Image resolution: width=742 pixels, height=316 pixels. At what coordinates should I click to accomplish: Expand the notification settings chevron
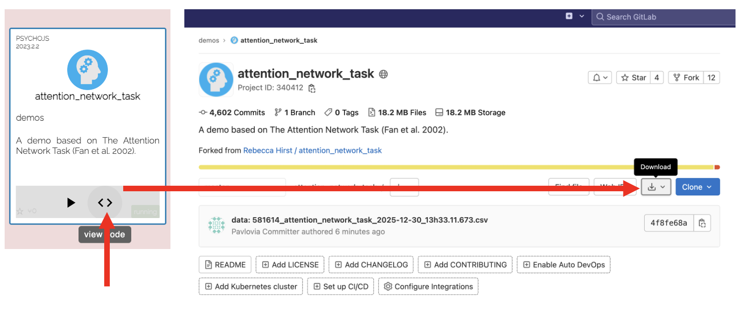[605, 78]
